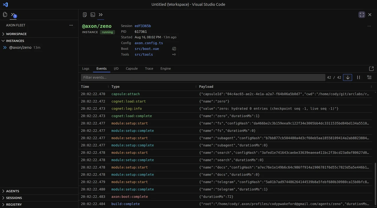Expand the AGENTS section

point(39,191)
